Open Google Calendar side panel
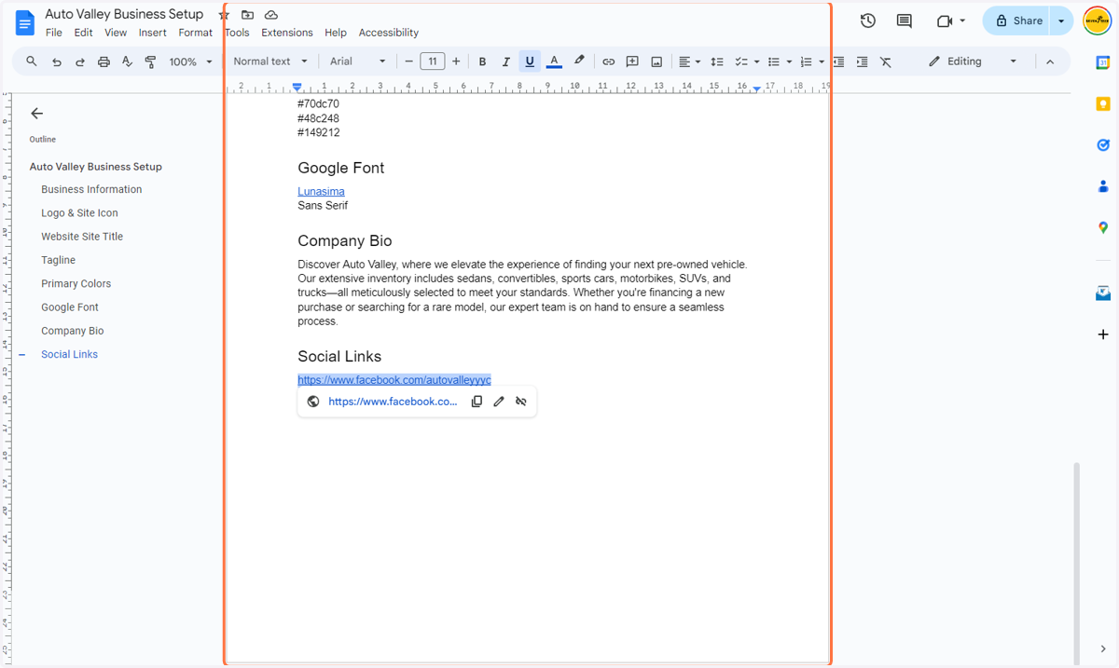 1103,62
